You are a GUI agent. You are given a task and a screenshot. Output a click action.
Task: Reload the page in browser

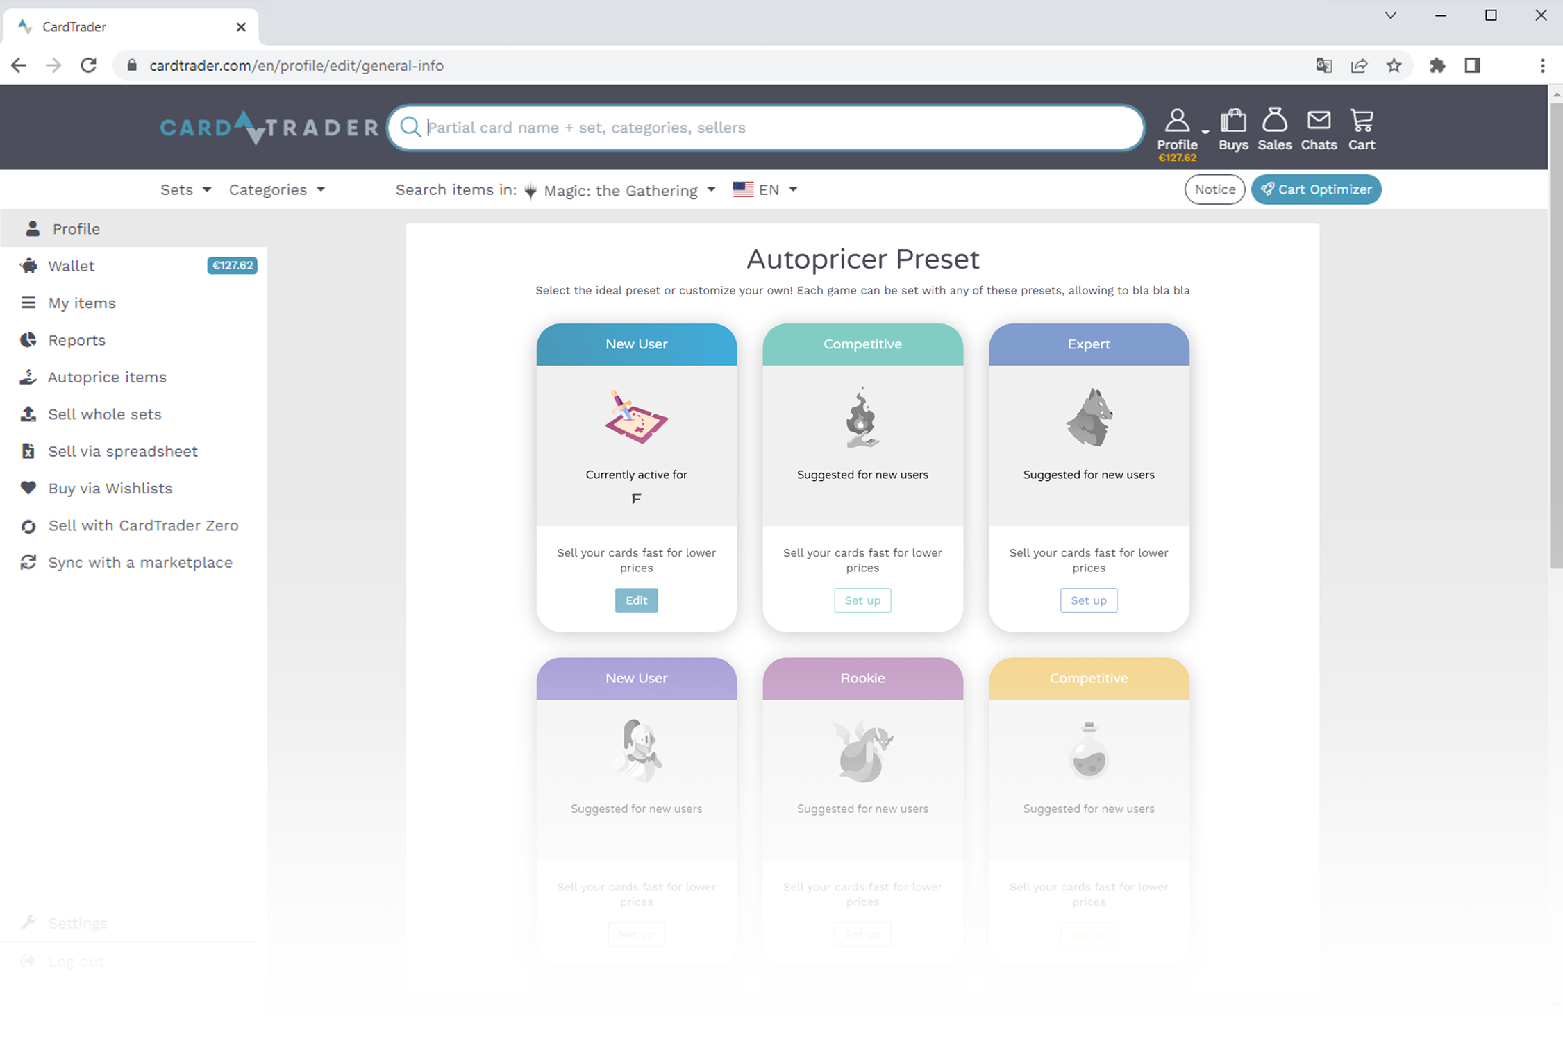pyautogui.click(x=88, y=65)
